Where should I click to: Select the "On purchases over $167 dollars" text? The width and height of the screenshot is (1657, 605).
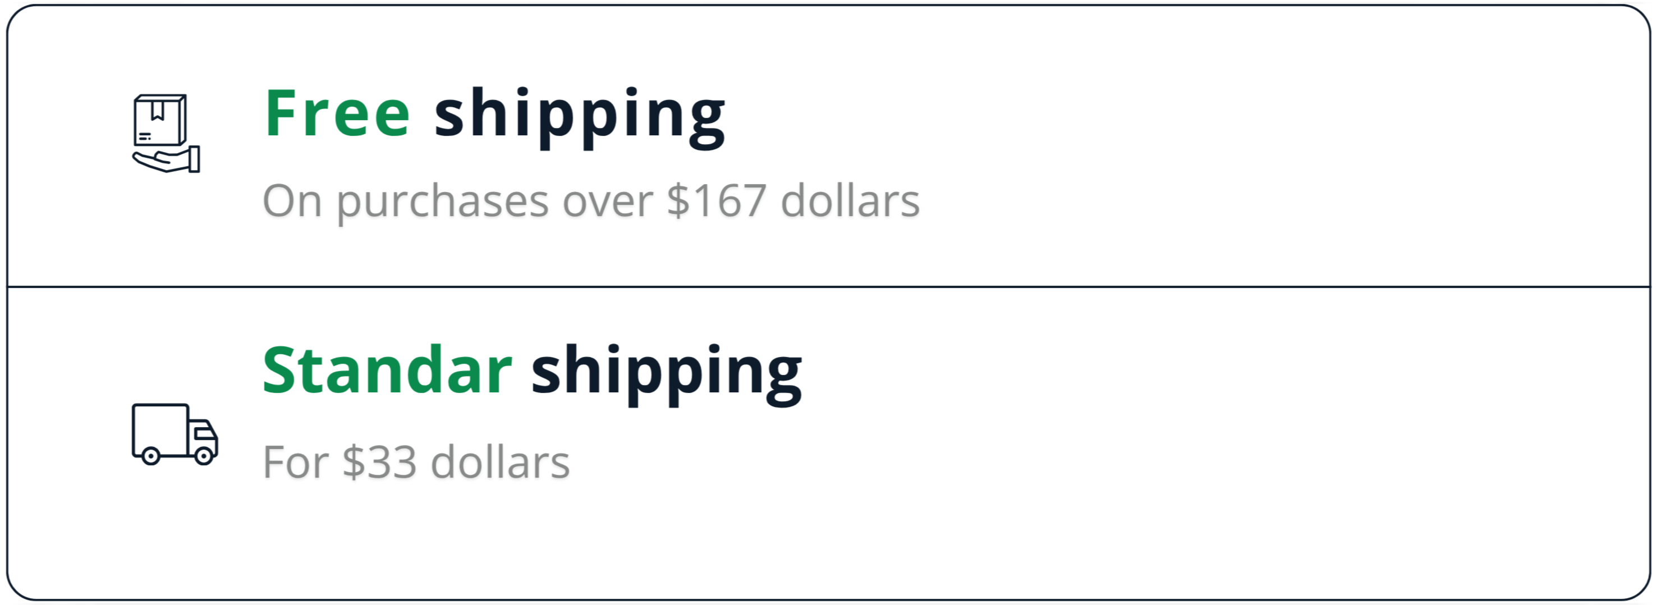pyautogui.click(x=590, y=201)
